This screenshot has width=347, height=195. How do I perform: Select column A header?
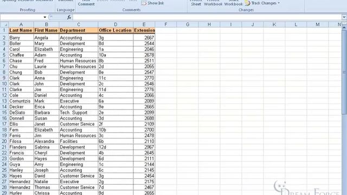[21, 24]
